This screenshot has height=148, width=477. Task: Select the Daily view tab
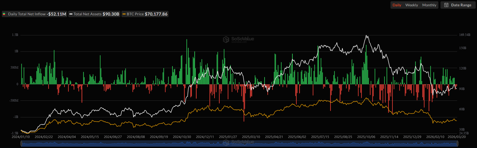pos(397,5)
